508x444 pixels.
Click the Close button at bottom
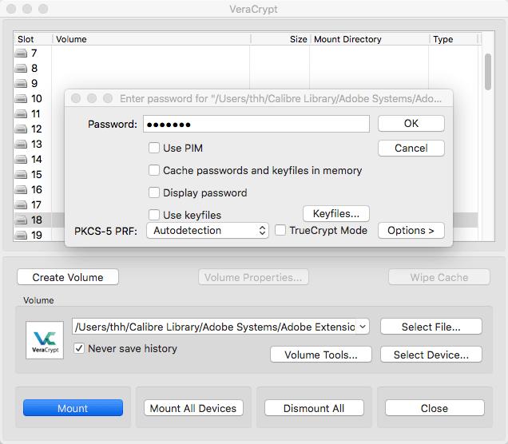point(435,408)
